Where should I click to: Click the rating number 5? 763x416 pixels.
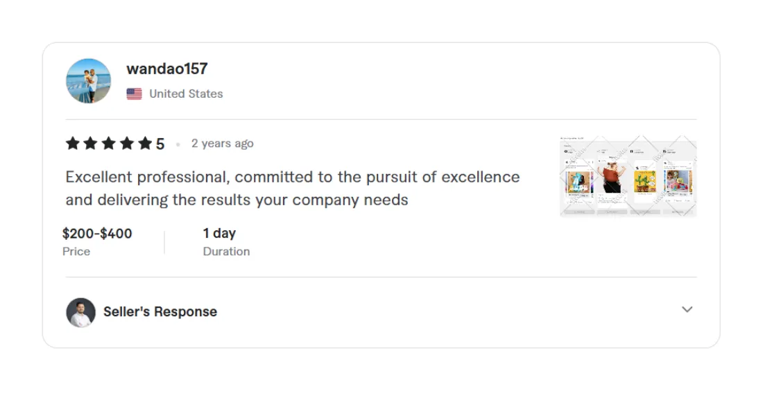click(x=160, y=144)
